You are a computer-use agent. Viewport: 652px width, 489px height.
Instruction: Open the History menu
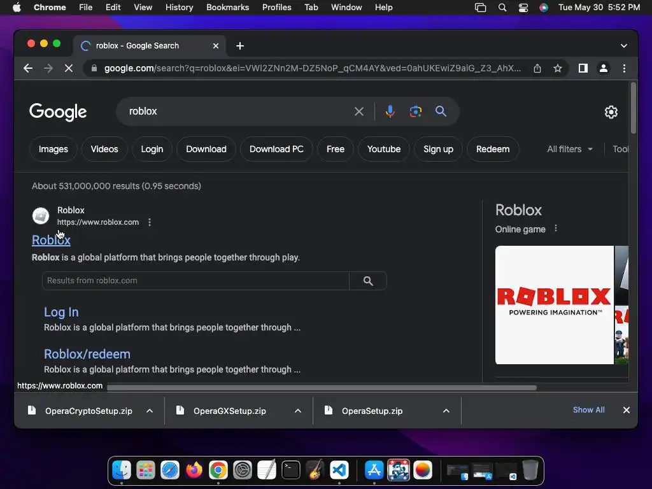(179, 8)
